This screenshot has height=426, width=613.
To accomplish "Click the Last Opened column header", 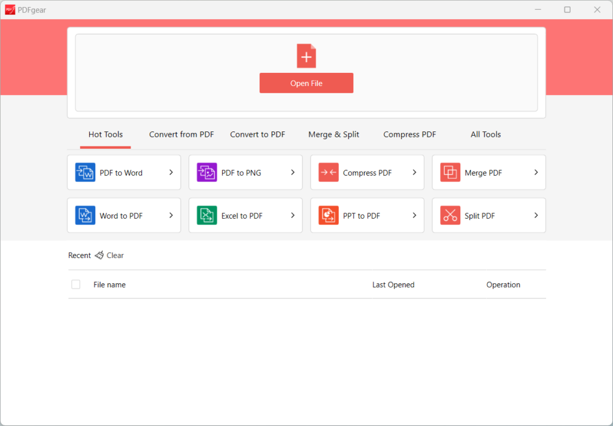I will [393, 285].
